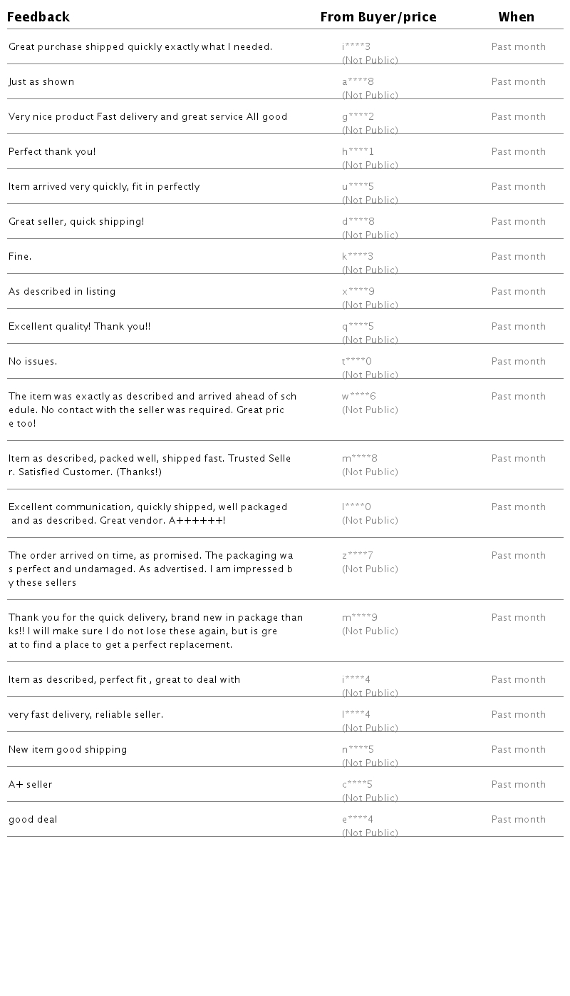Click "As described in listing" feedback
The width and height of the screenshot is (570, 996).
coord(62,292)
